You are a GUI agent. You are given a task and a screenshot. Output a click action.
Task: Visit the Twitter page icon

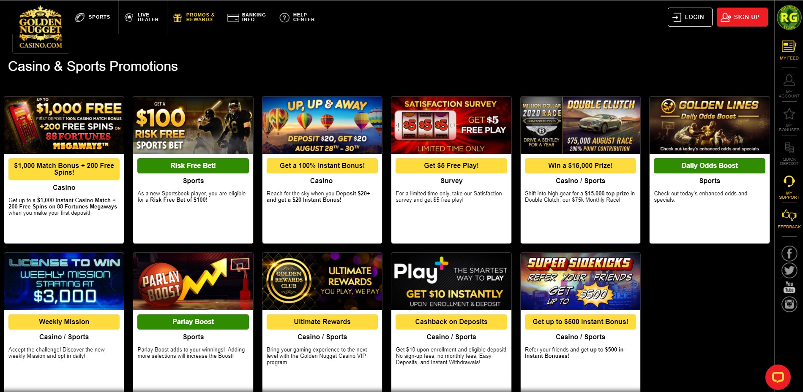click(x=789, y=270)
